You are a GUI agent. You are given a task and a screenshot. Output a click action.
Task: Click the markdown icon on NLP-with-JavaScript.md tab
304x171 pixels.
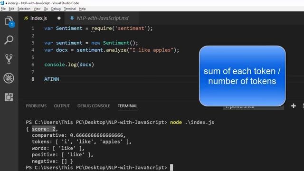pyautogui.click(x=72, y=18)
